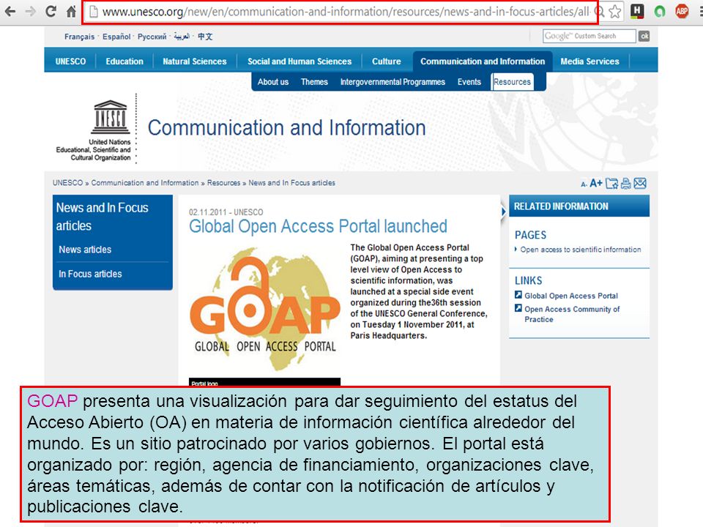The height and width of the screenshot is (527, 703).
Task: Open the UNESCO main nav tab
Action: pyautogui.click(x=70, y=61)
